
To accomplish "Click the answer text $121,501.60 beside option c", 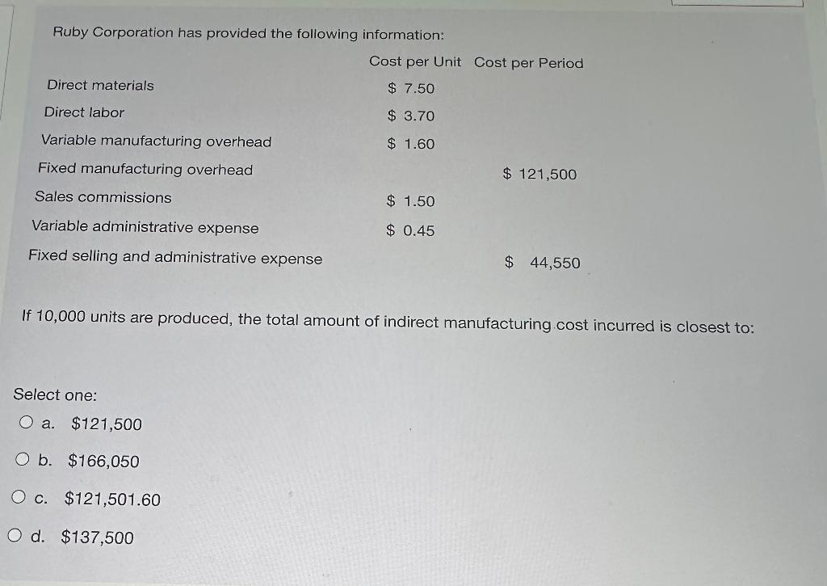I will (x=110, y=500).
